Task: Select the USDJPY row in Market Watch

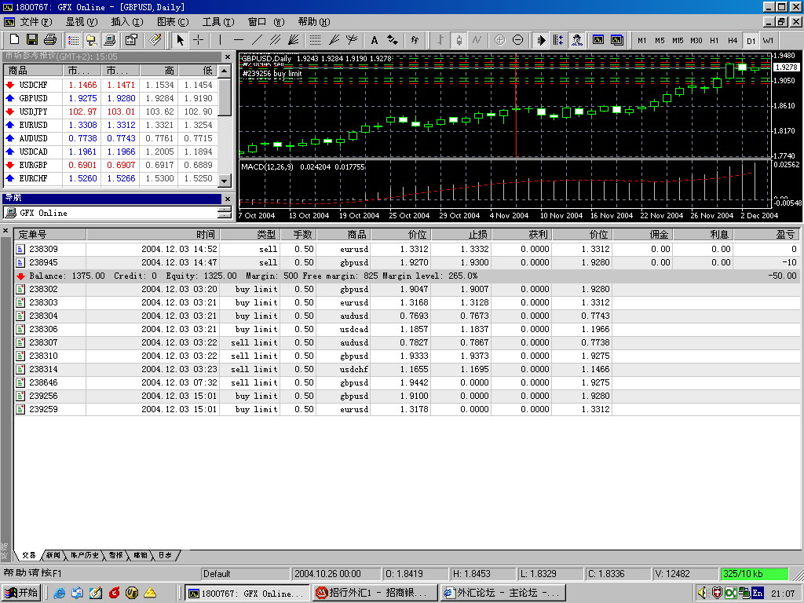Action: tap(110, 111)
